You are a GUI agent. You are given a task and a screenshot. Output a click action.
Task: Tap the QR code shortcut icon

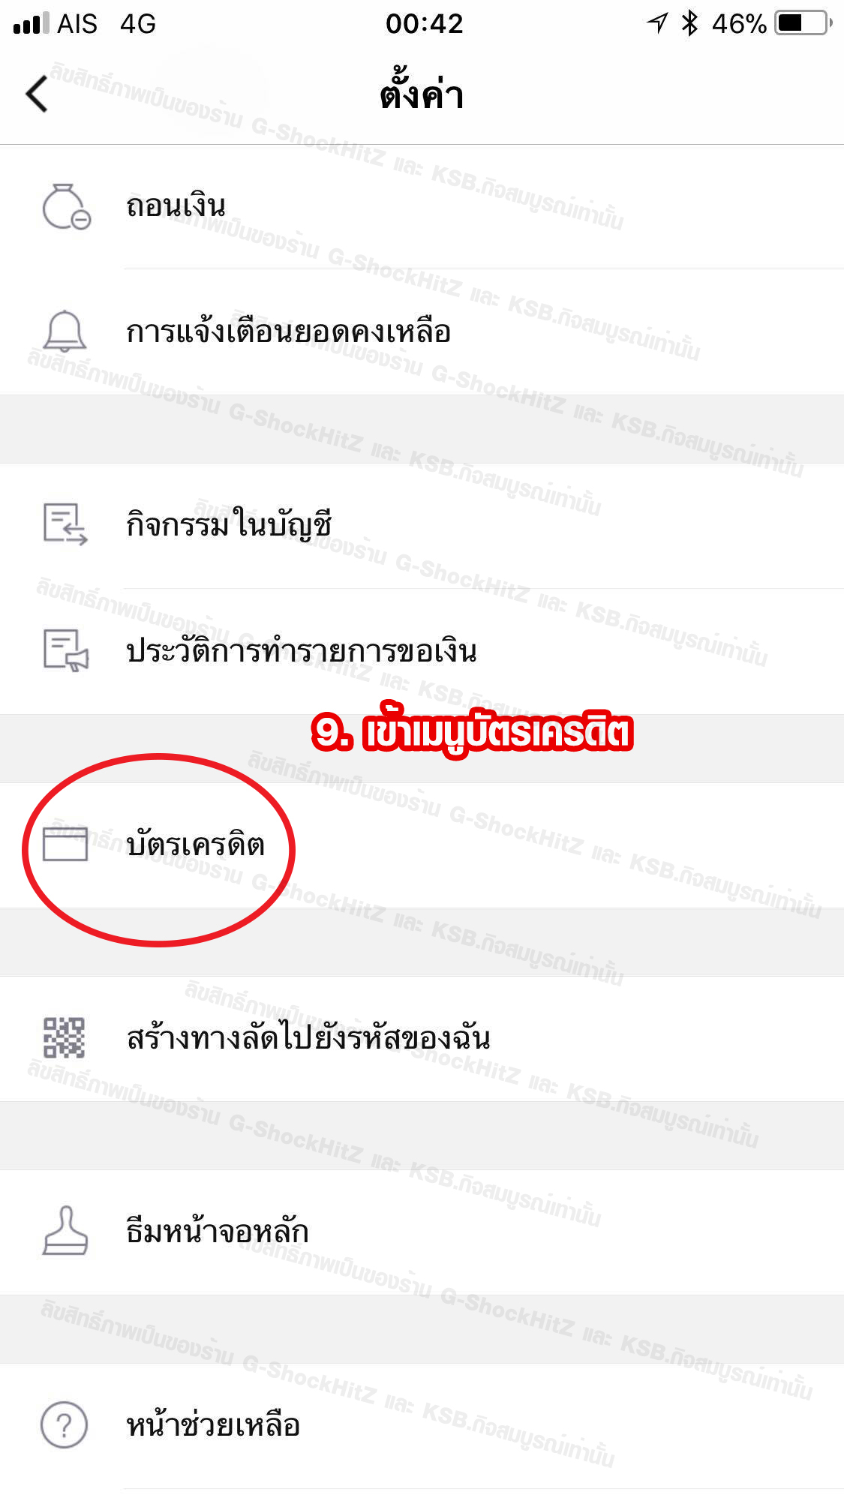click(65, 1037)
